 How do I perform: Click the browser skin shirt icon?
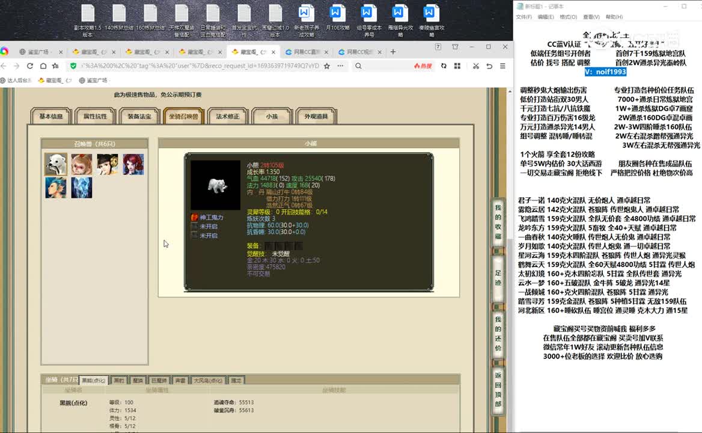tap(456, 46)
